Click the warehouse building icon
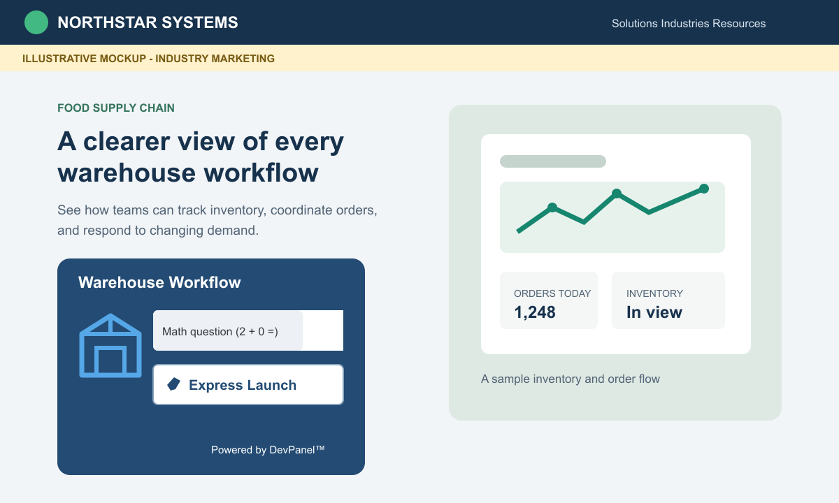 tap(110, 346)
